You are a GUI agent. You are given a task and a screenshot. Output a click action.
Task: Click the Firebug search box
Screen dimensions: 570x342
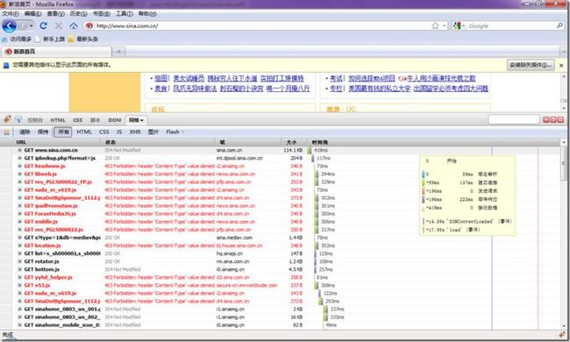pyautogui.click(x=514, y=119)
